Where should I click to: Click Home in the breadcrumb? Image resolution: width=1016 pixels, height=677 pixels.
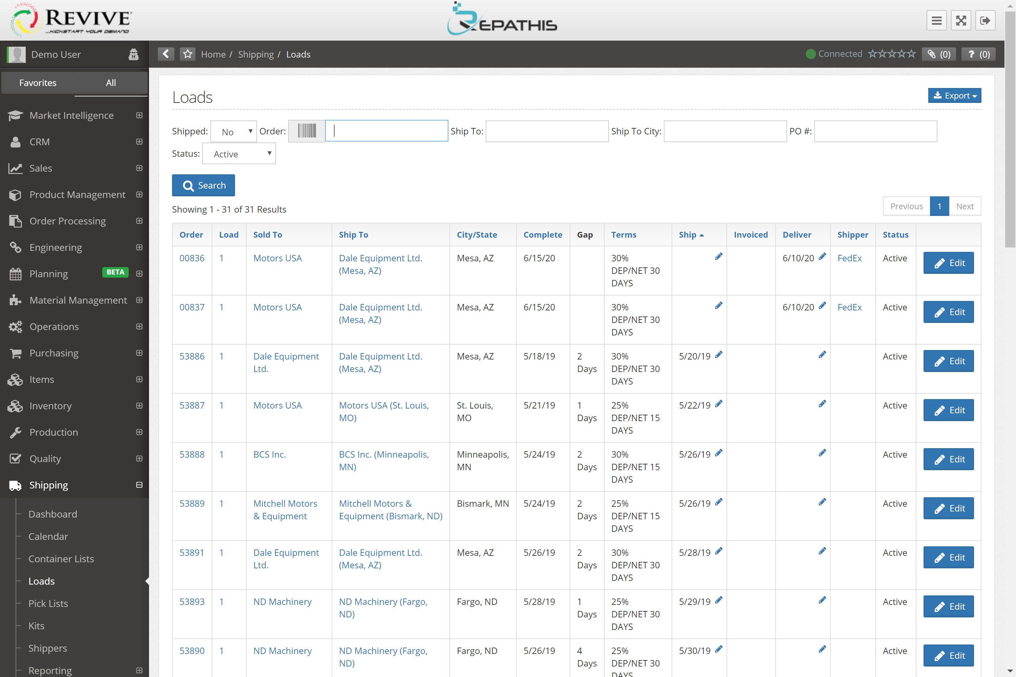coord(213,54)
